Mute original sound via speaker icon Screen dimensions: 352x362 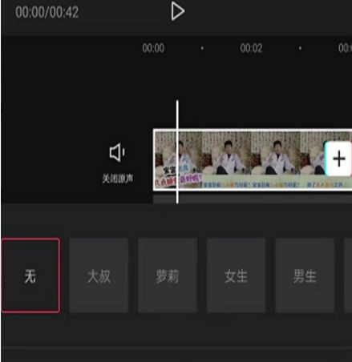[117, 152]
